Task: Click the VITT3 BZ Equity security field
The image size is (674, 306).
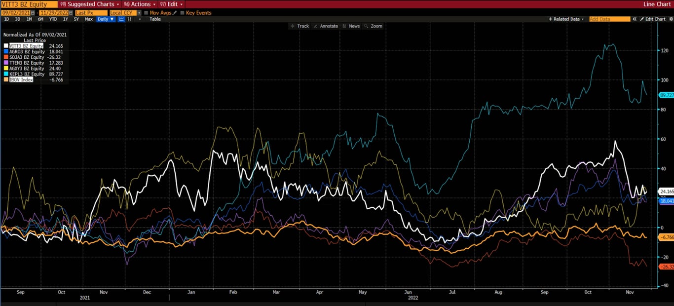Action: tap(29, 4)
